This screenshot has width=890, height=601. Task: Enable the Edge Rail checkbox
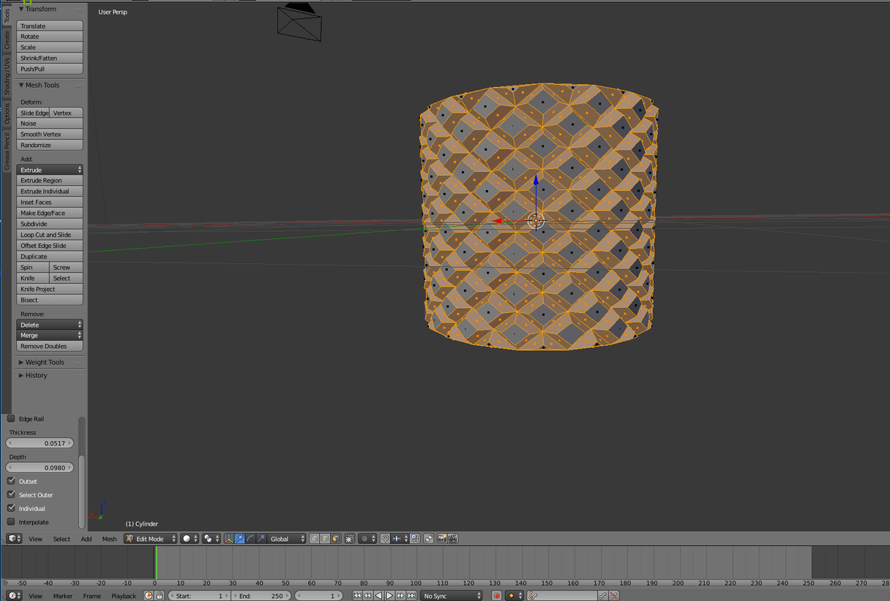pos(11,419)
